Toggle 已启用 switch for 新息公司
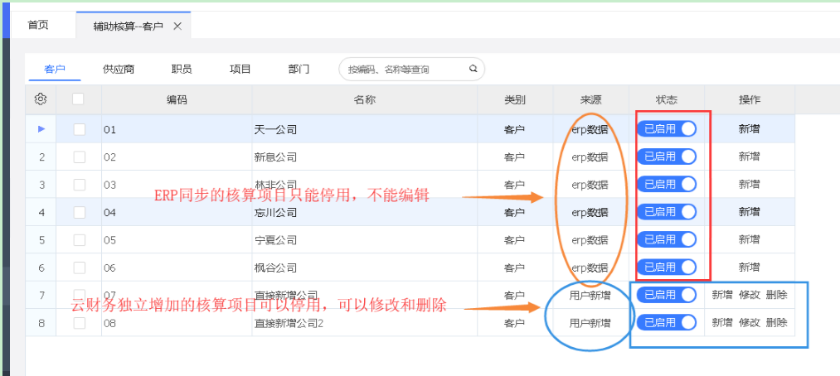Viewport: 840px width, 376px height. [667, 157]
